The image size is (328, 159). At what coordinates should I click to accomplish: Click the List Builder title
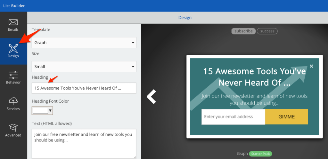click(14, 6)
